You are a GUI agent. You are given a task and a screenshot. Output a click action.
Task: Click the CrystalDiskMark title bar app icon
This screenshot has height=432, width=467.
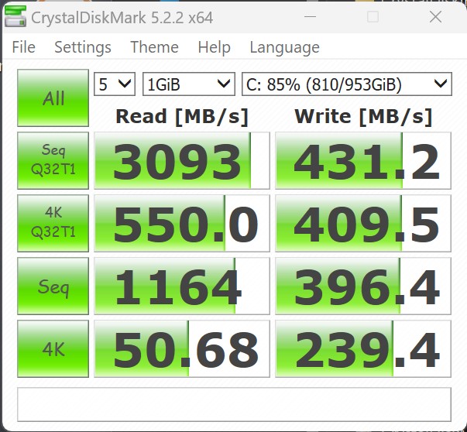(x=14, y=16)
